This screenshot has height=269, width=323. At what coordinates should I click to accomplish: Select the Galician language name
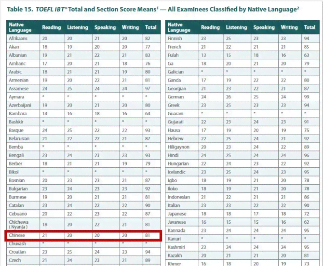pos(175,72)
